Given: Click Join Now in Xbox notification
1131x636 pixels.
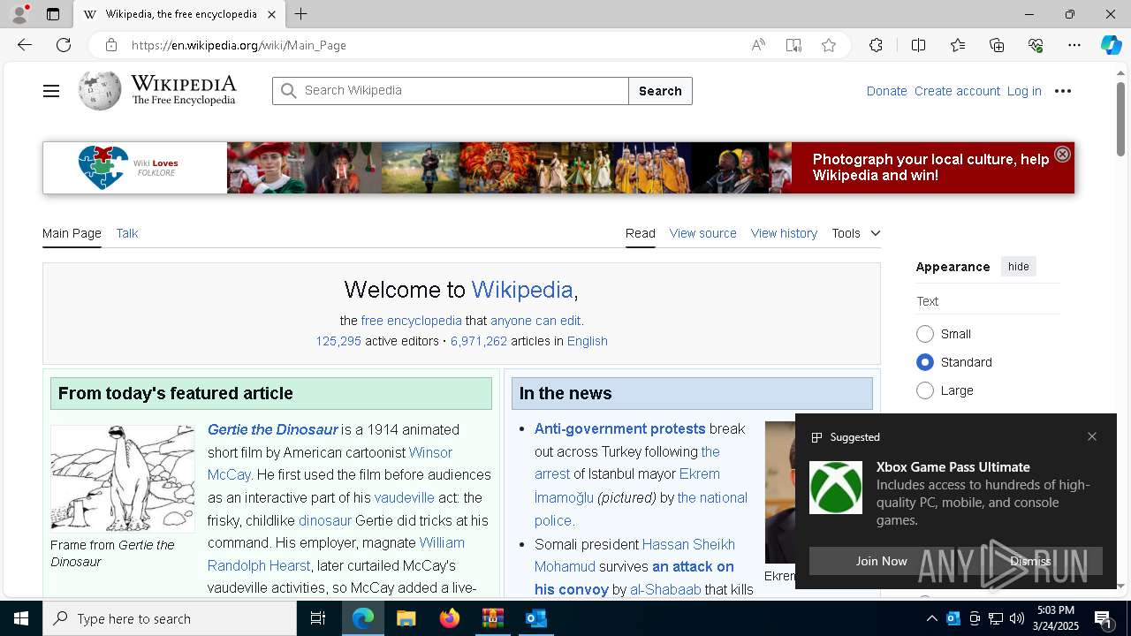Looking at the screenshot, I should point(881,561).
